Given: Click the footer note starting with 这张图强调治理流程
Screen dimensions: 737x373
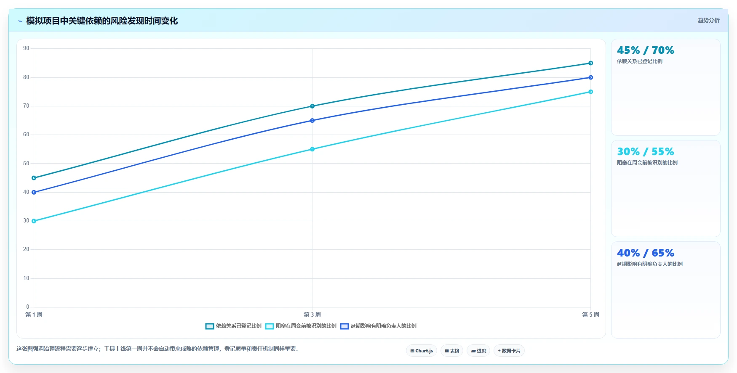Looking at the screenshot, I should pos(158,349).
